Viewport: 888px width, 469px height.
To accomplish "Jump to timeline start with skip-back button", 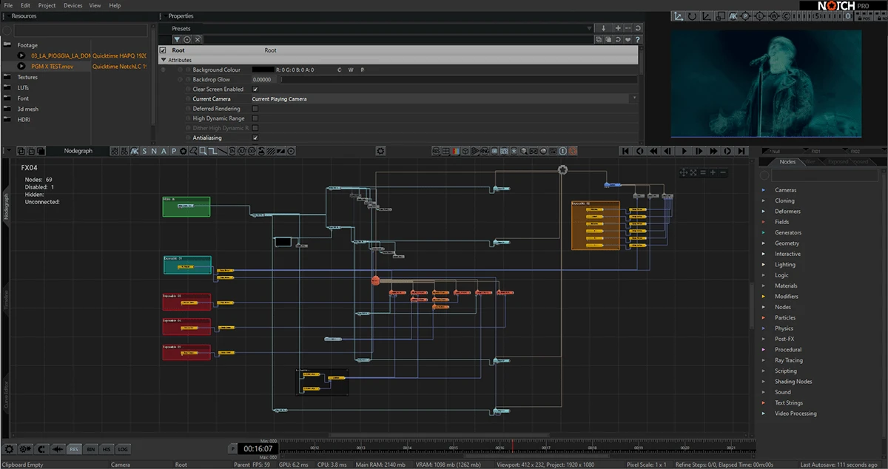I will pos(625,151).
